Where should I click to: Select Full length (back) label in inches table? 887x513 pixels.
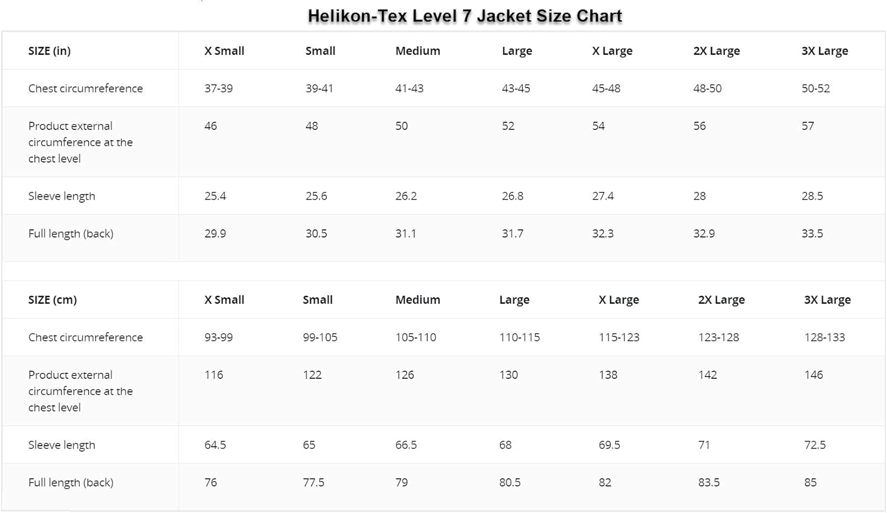(x=71, y=233)
